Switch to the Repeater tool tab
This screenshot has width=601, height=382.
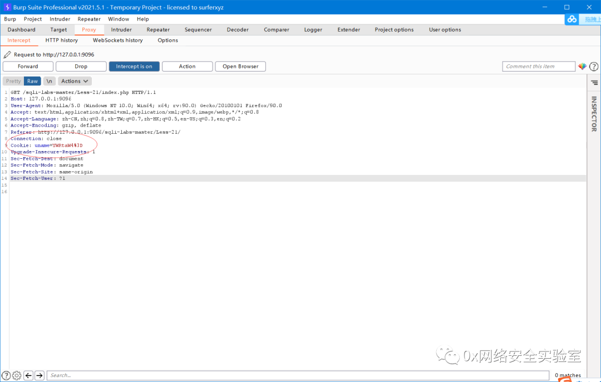coord(158,30)
